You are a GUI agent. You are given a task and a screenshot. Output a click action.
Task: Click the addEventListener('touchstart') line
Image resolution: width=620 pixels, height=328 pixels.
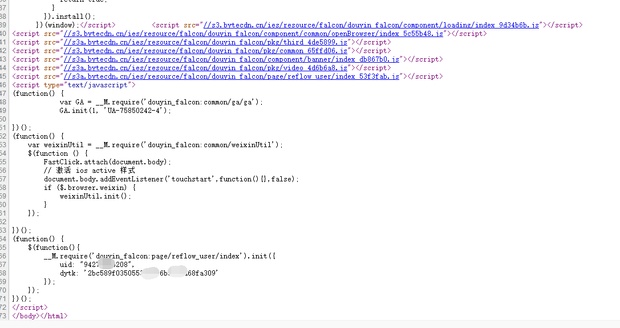point(171,179)
